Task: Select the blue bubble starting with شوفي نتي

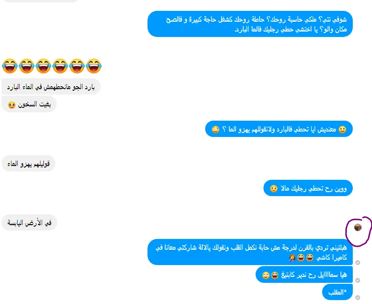Action: pyautogui.click(x=250, y=24)
